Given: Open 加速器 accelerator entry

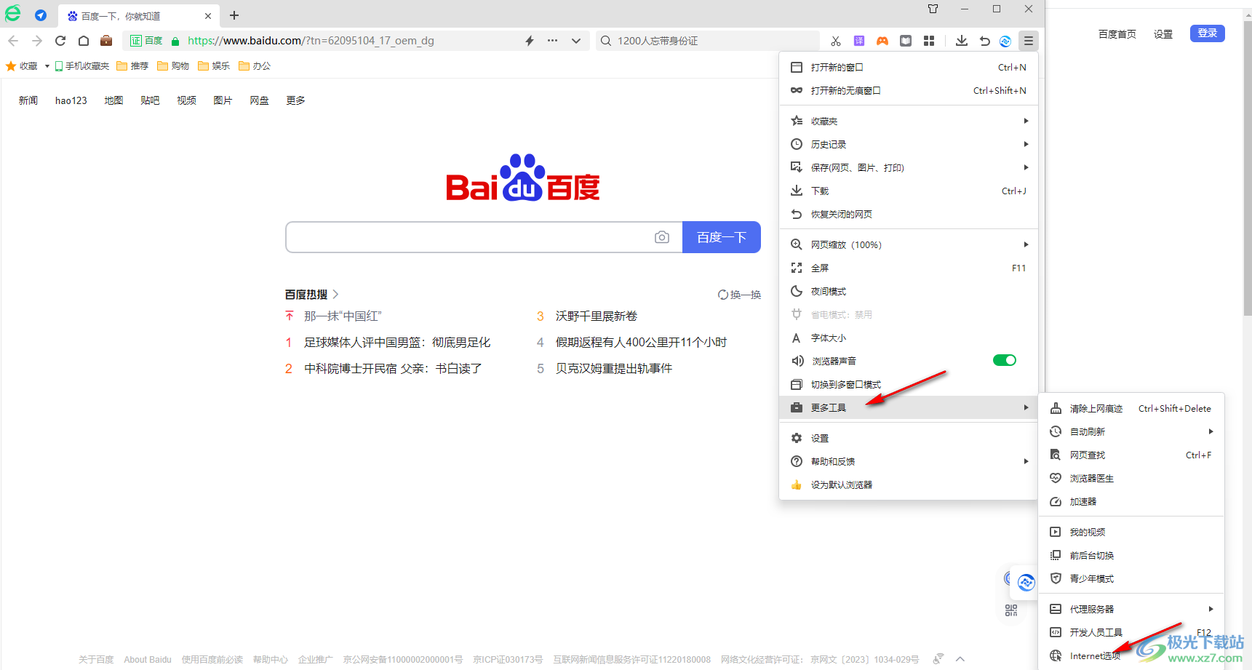Looking at the screenshot, I should 1131,501.
